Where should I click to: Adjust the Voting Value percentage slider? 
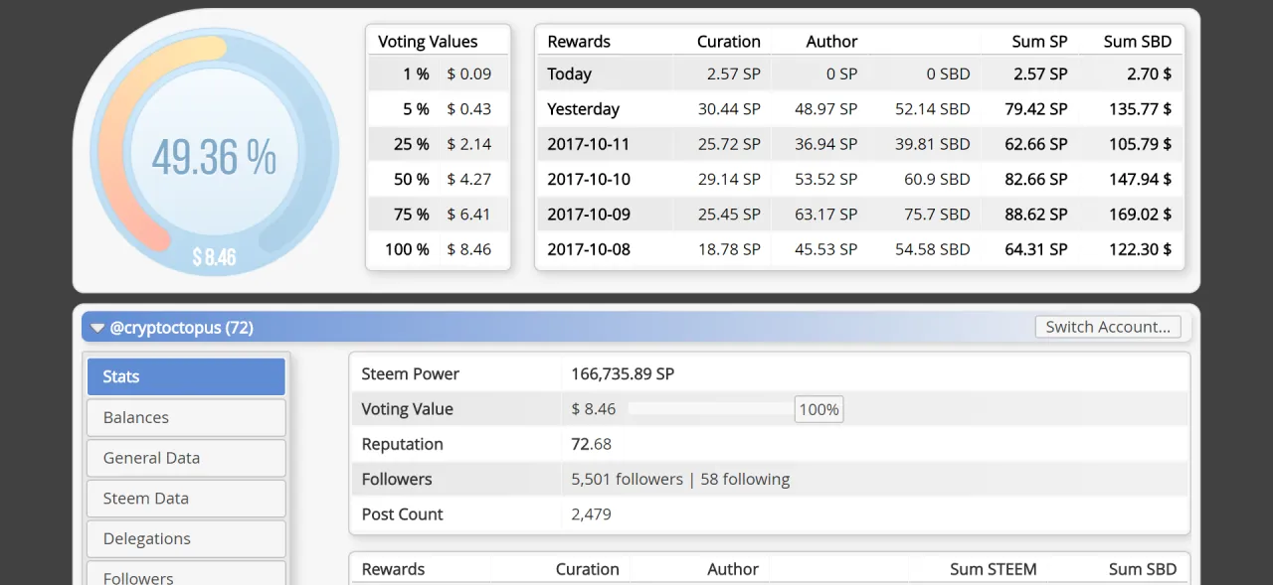coord(710,409)
